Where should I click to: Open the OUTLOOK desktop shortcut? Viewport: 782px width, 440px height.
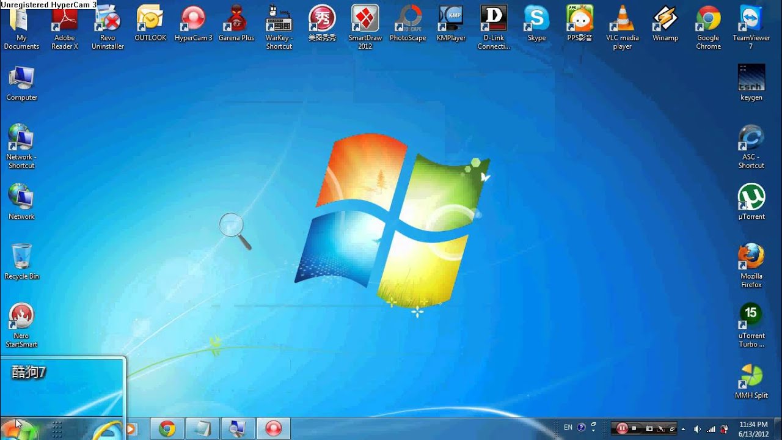click(150, 23)
